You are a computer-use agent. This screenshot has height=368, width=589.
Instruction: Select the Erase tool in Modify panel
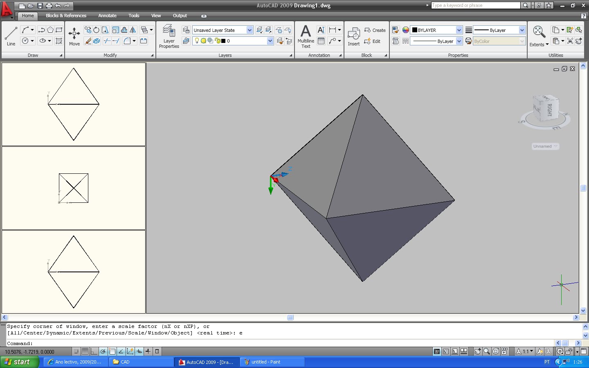coord(89,41)
